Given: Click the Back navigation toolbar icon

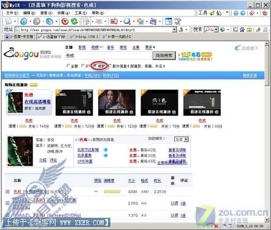Looking at the screenshot, I should [x=24, y=21].
